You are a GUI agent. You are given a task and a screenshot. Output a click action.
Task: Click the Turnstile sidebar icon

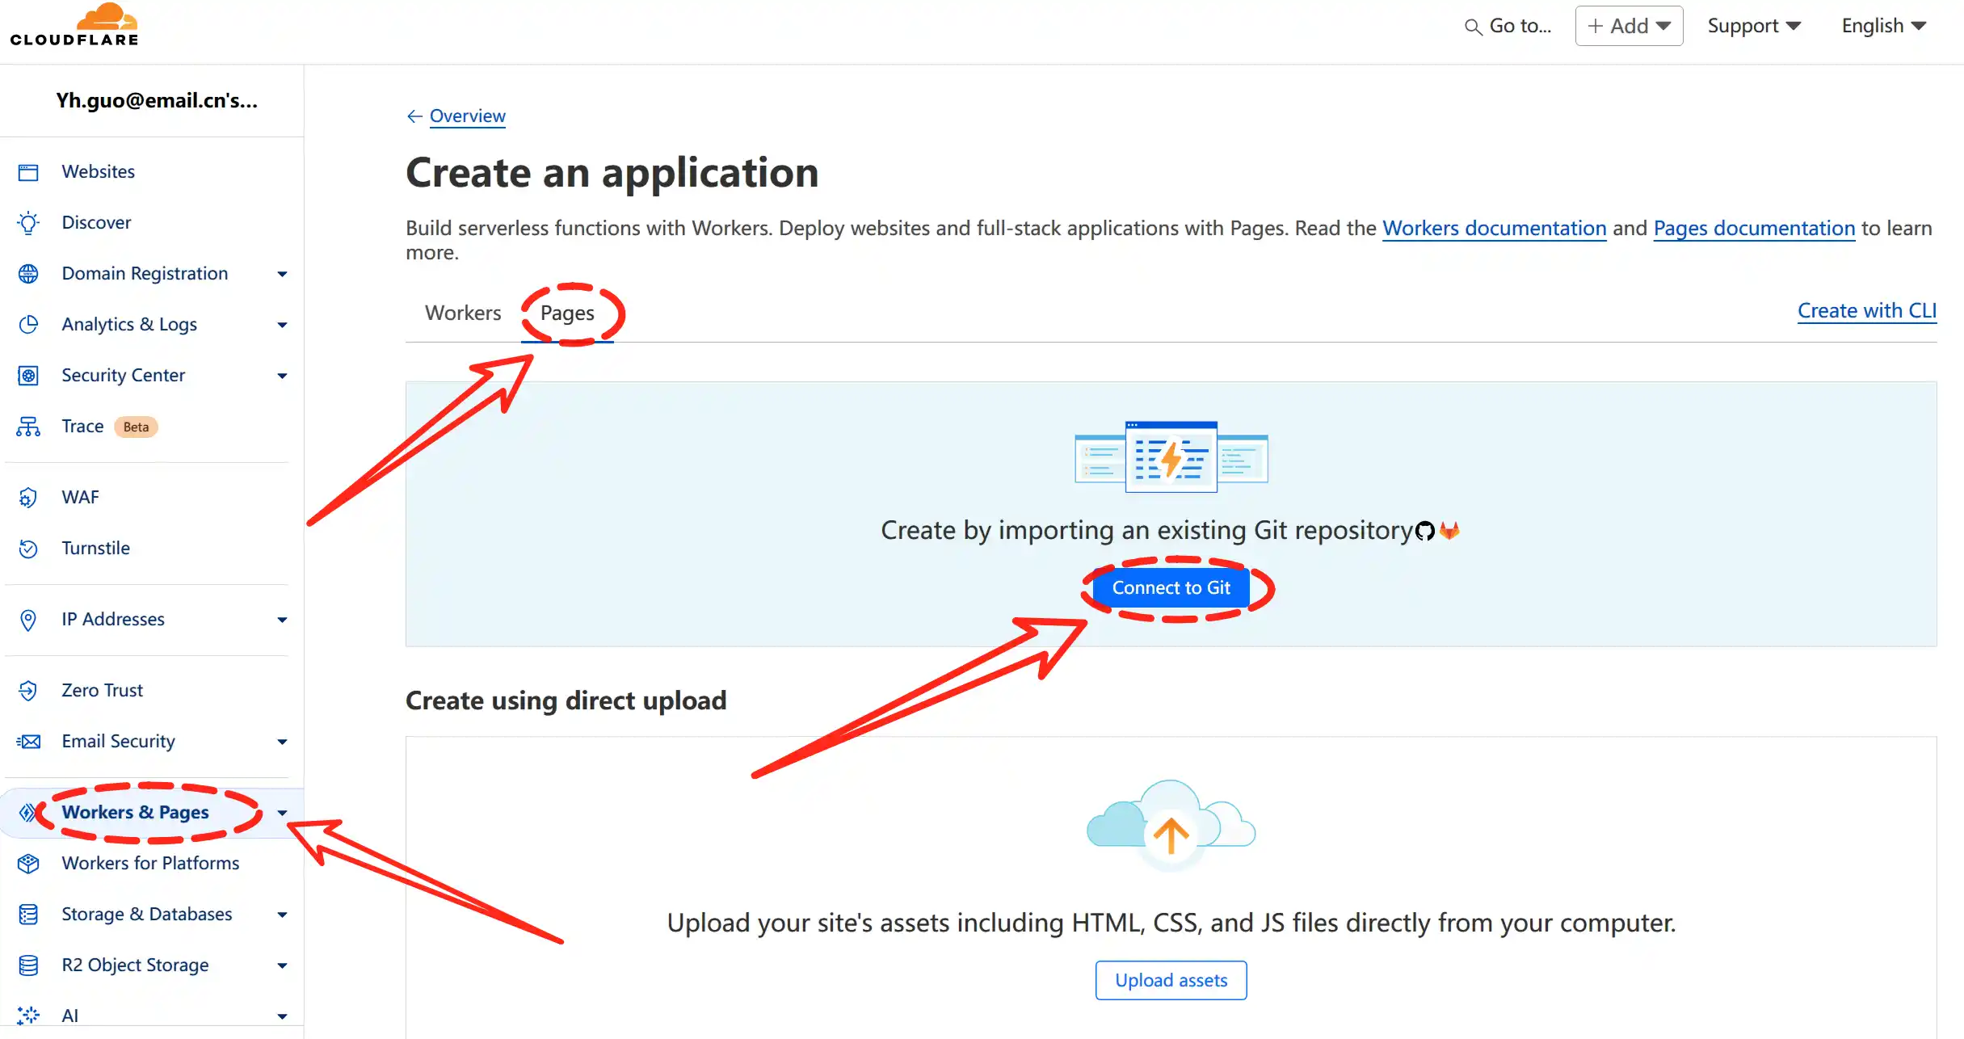[28, 549]
